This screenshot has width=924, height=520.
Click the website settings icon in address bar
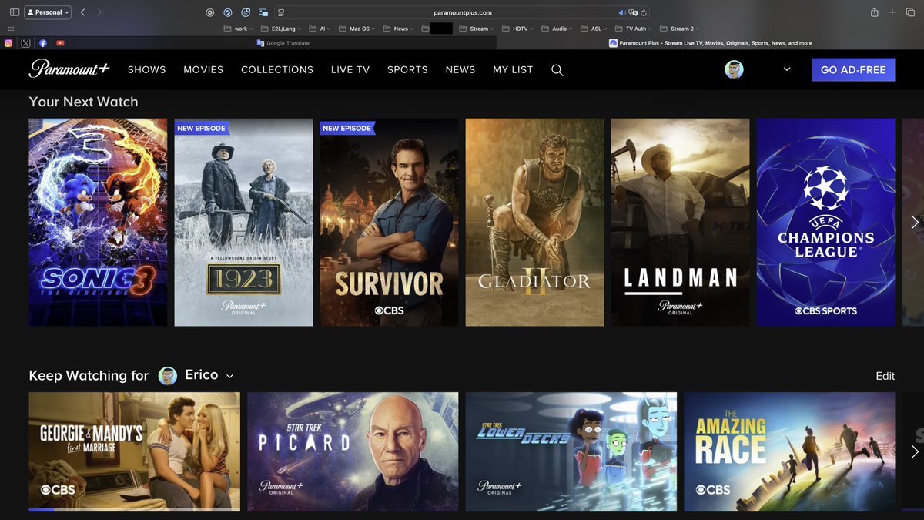point(281,12)
